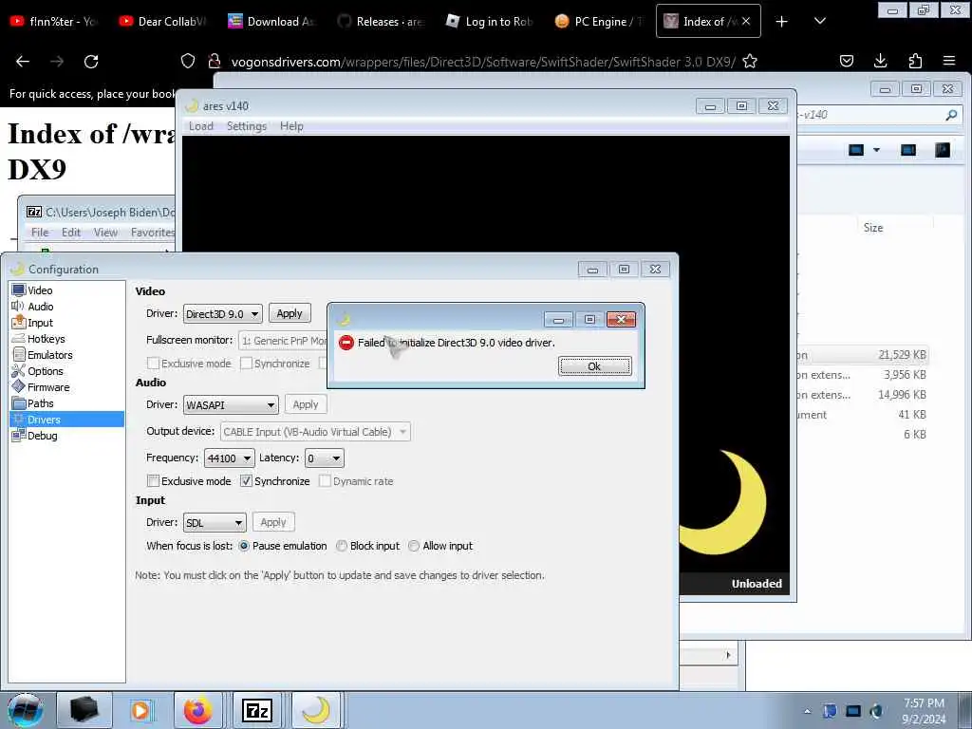Open Firefox downloads panel
Image resolution: width=972 pixels, height=729 pixels.
(x=880, y=61)
